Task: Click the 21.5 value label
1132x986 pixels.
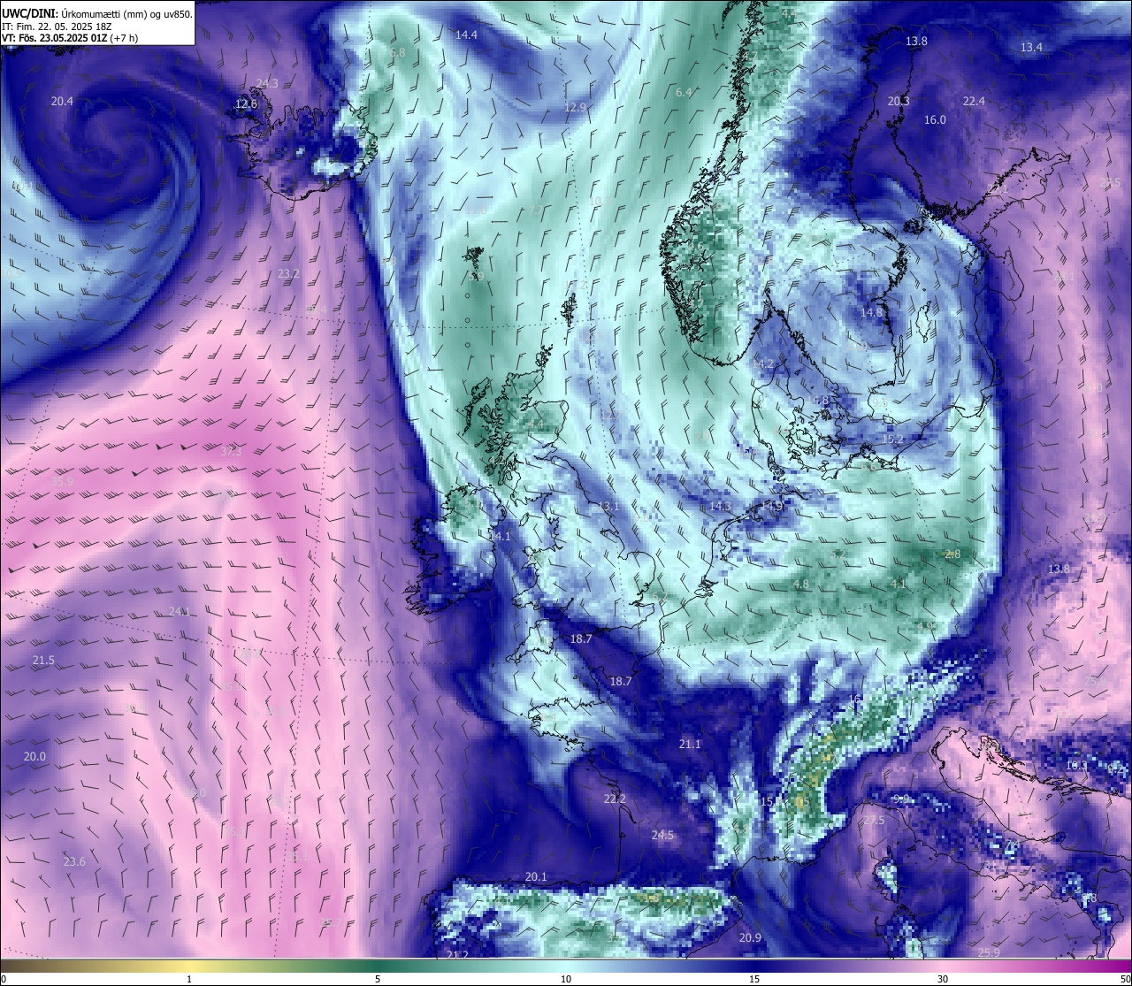Action: click(43, 661)
